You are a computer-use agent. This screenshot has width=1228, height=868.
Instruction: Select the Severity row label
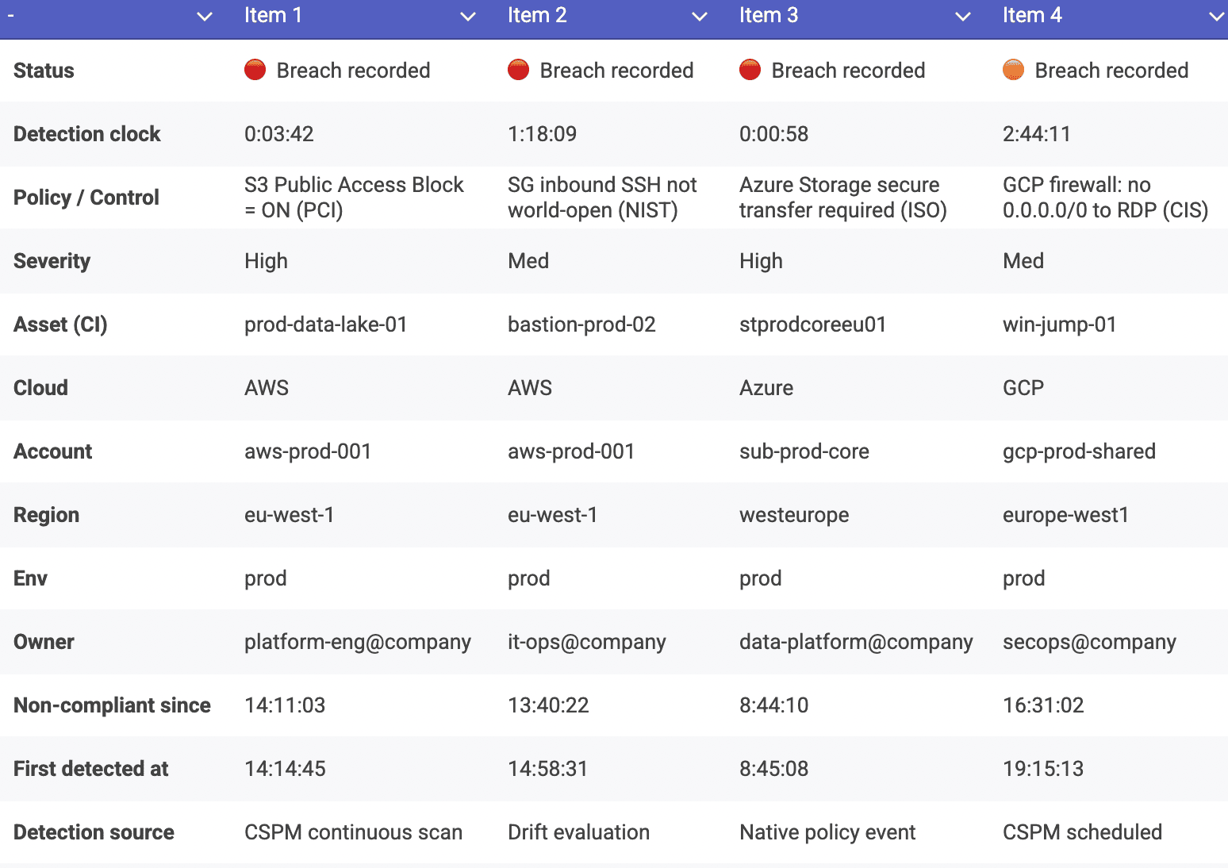pyautogui.click(x=52, y=261)
